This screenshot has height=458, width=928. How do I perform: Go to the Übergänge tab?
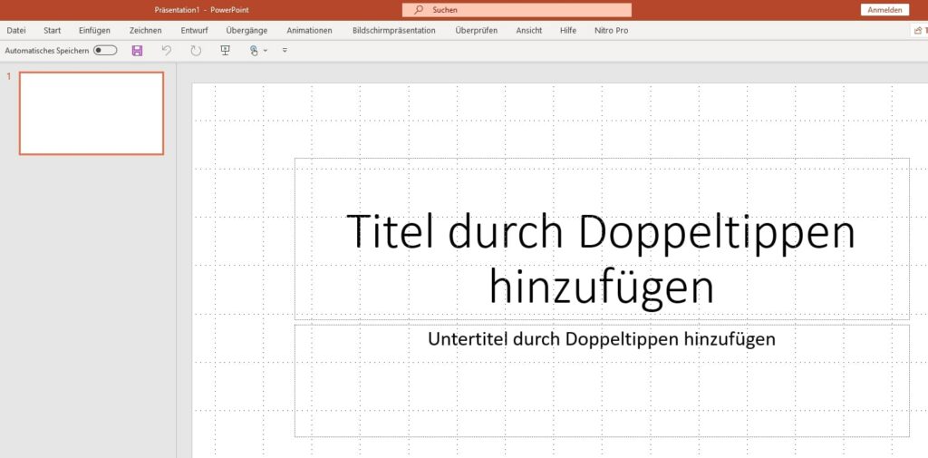tap(246, 30)
